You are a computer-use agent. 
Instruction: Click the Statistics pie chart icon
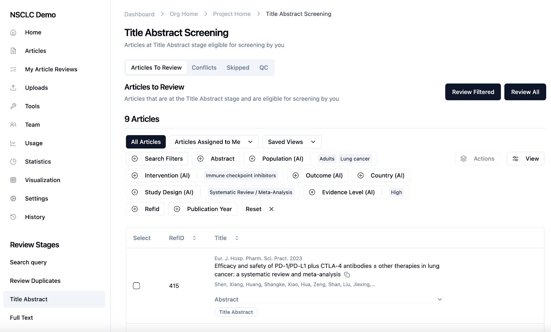[13, 162]
